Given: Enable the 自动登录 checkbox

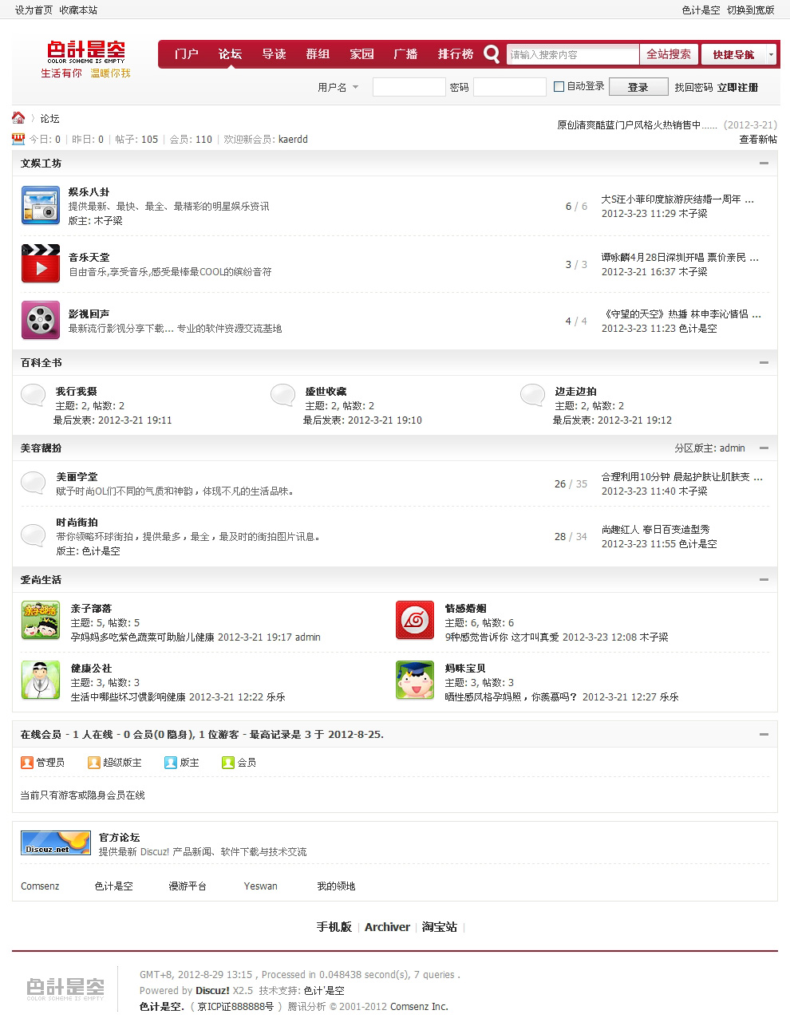Looking at the screenshot, I should [x=559, y=87].
